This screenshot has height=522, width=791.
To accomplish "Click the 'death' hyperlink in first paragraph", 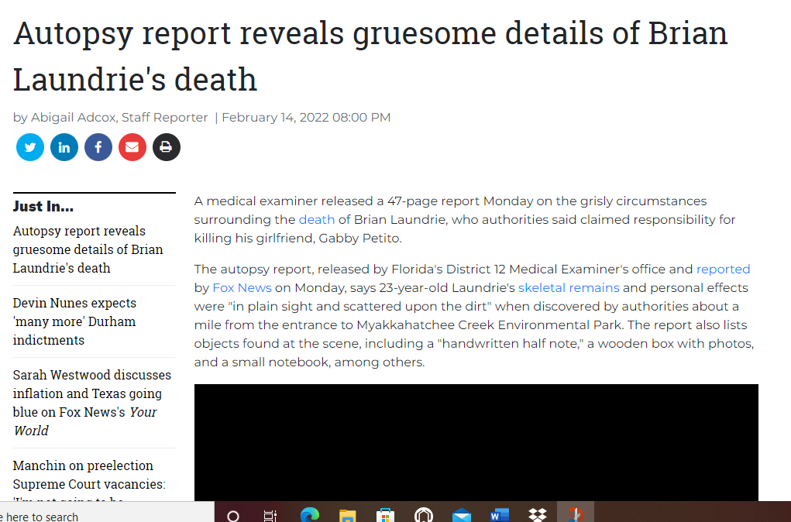I will (316, 220).
